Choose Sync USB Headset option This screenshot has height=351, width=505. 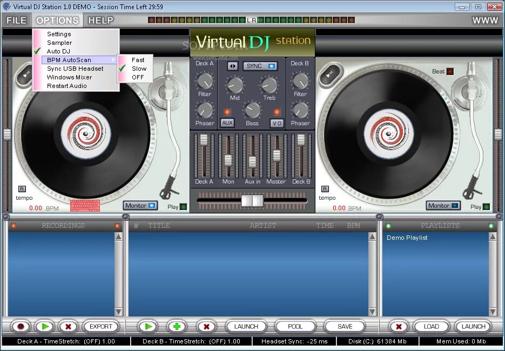tap(76, 69)
